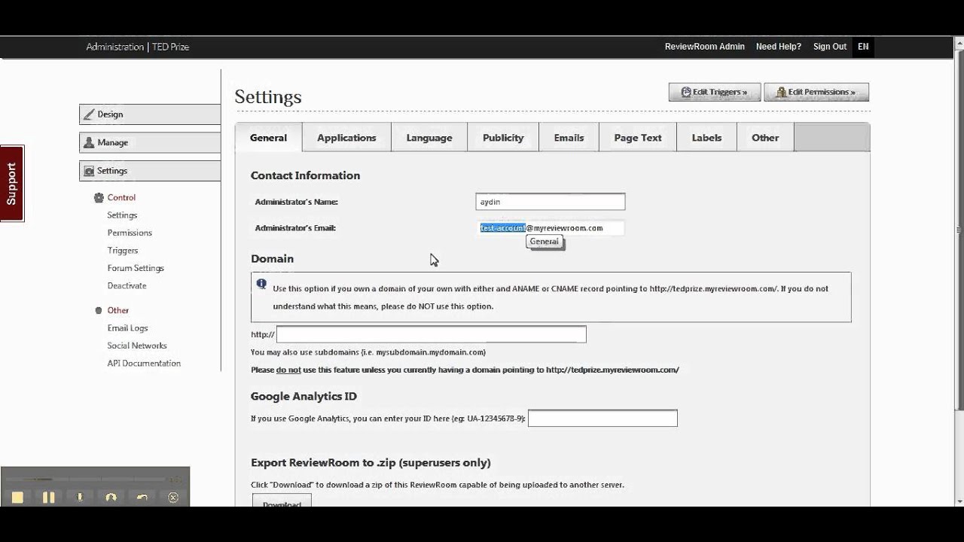The image size is (964, 542).
Task: Switch to the Publicity tab
Action: pyautogui.click(x=503, y=138)
